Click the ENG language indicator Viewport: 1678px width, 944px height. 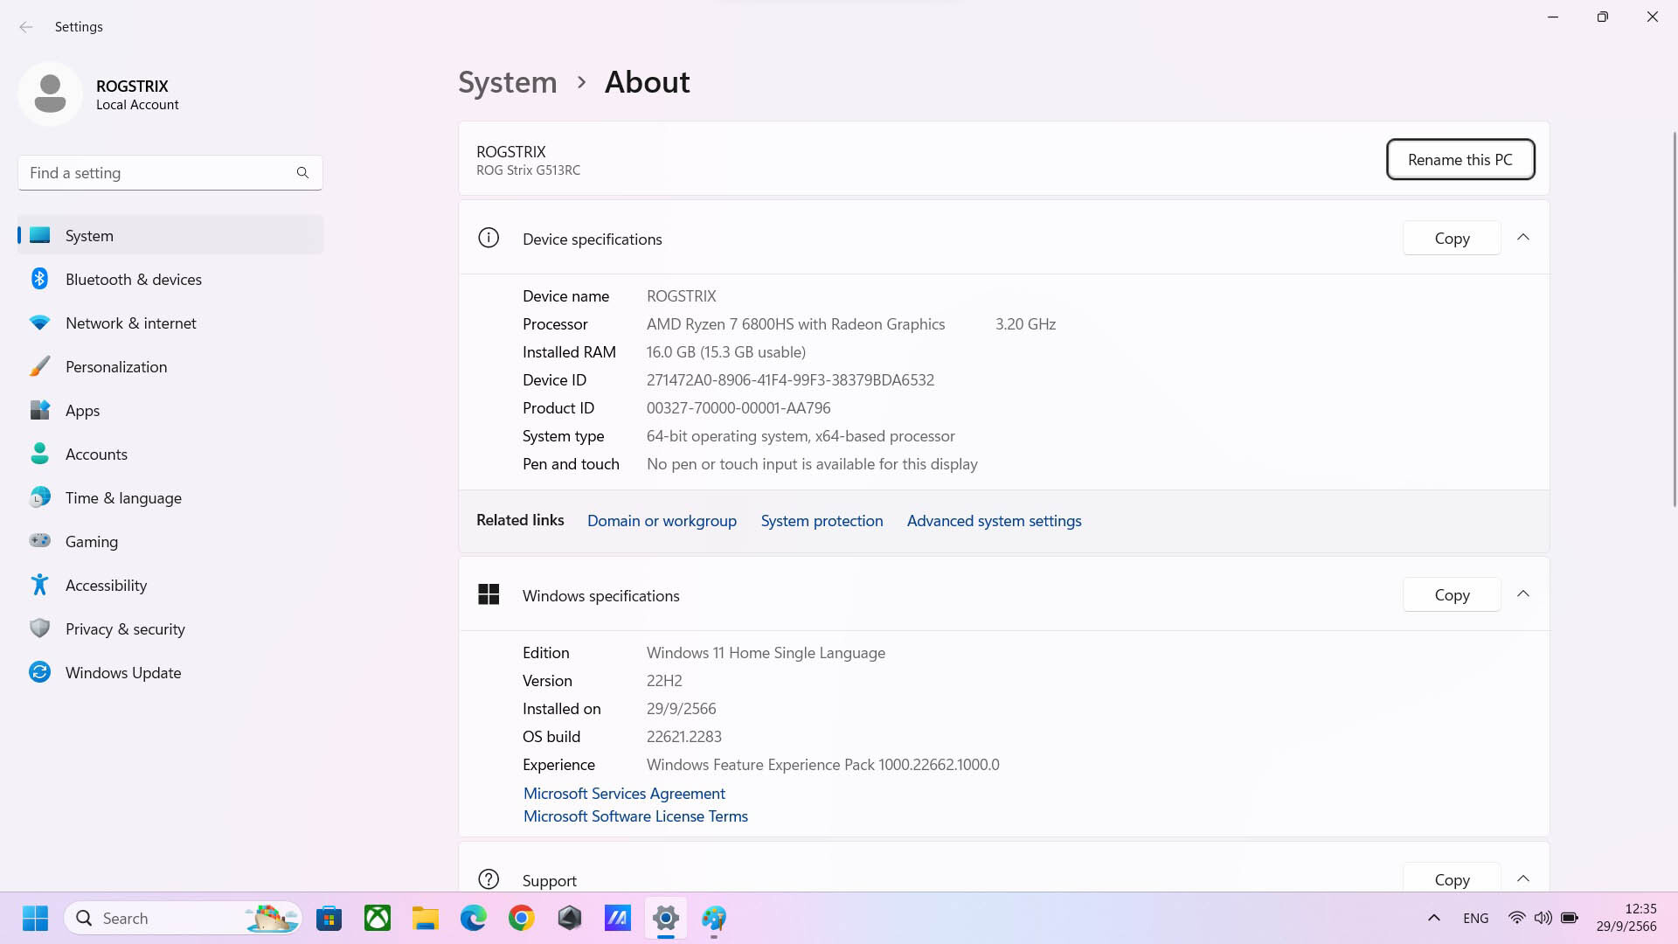coord(1476,918)
